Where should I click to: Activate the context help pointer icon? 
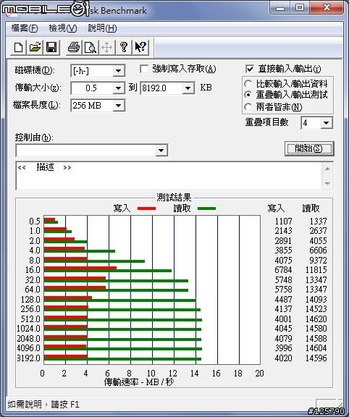(140, 48)
